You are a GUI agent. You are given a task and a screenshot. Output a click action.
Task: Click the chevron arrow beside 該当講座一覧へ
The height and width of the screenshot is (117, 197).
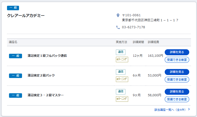tap(189, 109)
